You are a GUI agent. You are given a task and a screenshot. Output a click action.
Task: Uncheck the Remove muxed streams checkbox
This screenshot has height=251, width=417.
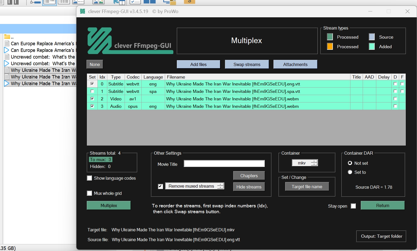[x=160, y=186]
